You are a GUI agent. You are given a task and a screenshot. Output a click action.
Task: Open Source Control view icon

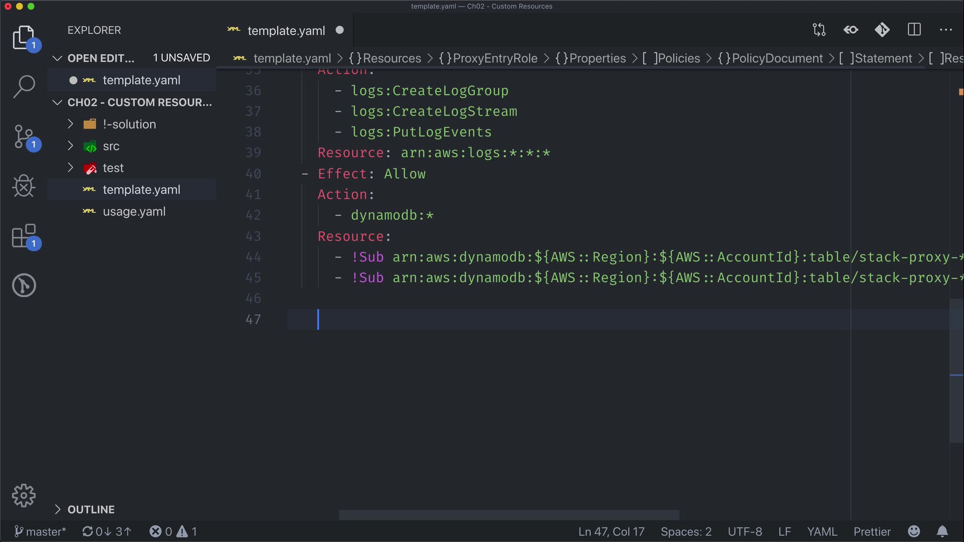pyautogui.click(x=24, y=137)
